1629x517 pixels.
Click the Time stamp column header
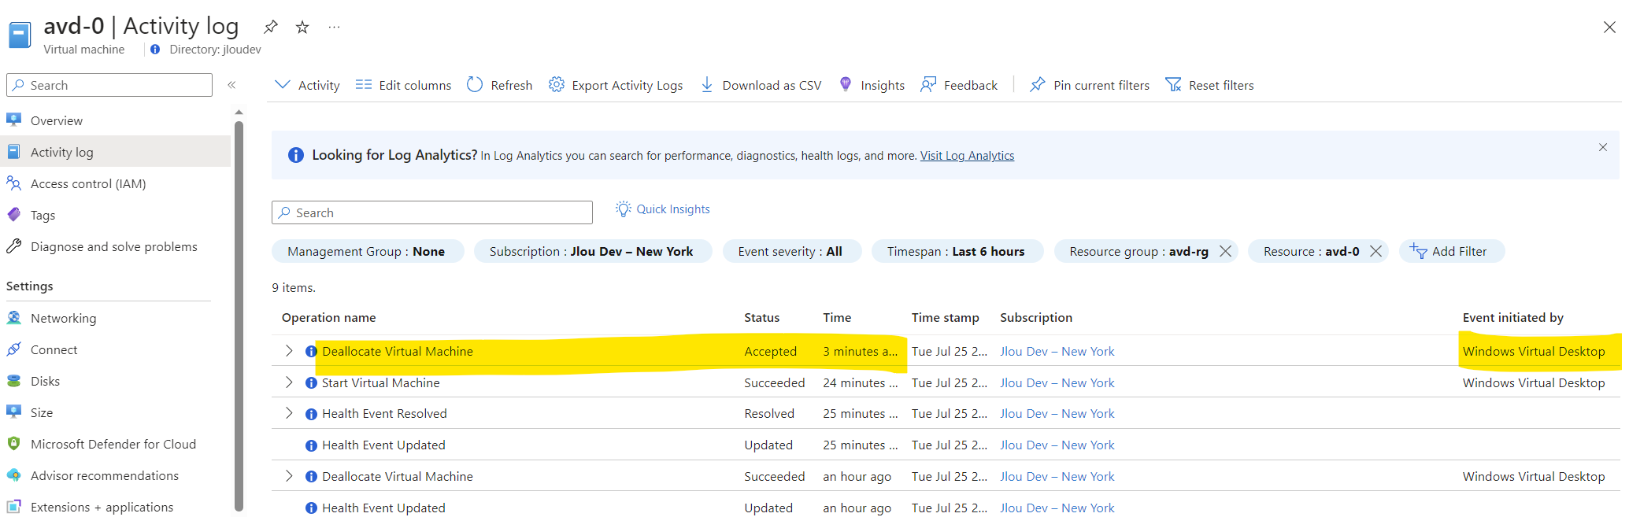click(946, 318)
